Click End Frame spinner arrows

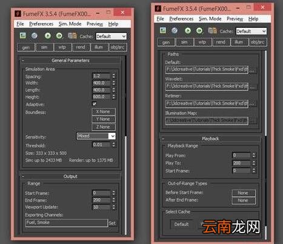(114, 200)
